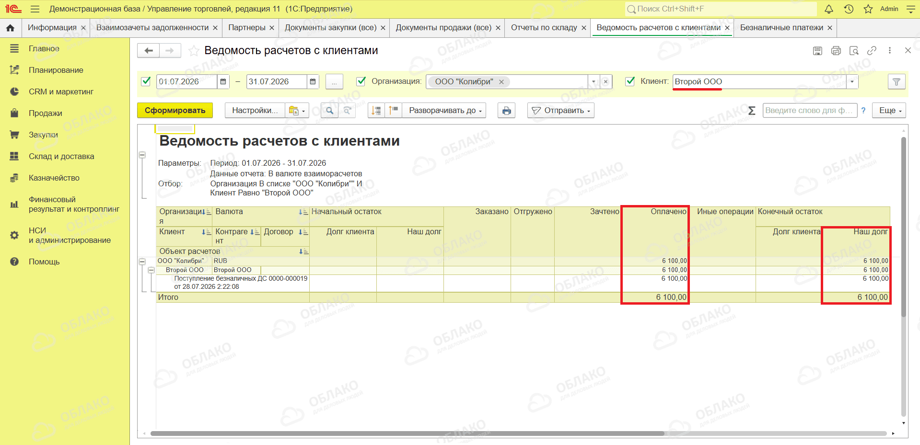Open notifications bell in the title bar
920x445 pixels.
tap(829, 9)
